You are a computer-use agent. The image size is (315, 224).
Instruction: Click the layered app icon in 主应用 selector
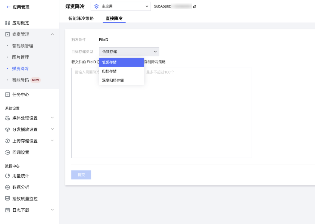tap(96, 6)
